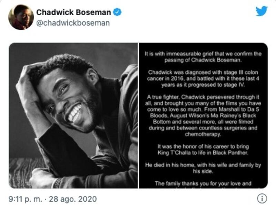Click the Chadwick Boseman display name
The height and width of the screenshot is (209, 276).
tap(73, 12)
